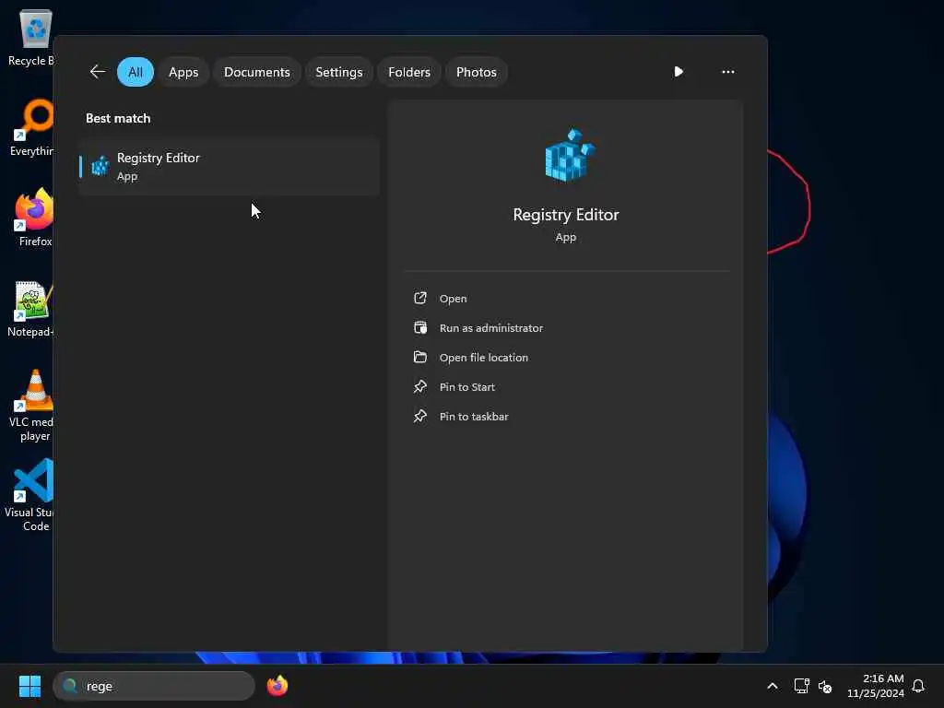Click the large Registry Editor icon in preview
Image resolution: width=944 pixels, height=708 pixels.
coord(570,155)
